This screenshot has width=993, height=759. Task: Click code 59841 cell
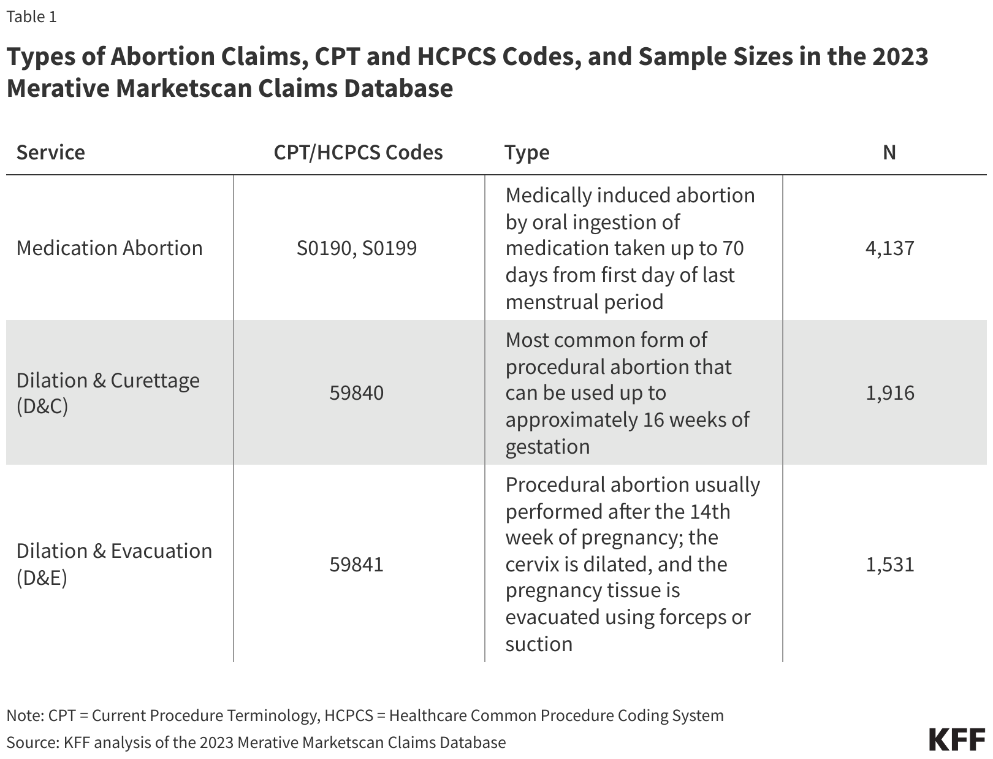click(x=357, y=564)
